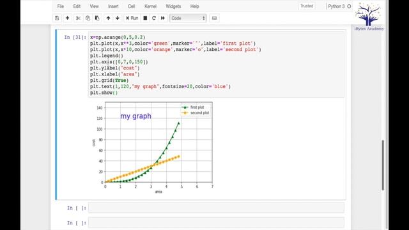Click the x=np.arange(0,5,0.2) line
Image resolution: width=409 pixels, height=230 pixels.
pos(118,37)
